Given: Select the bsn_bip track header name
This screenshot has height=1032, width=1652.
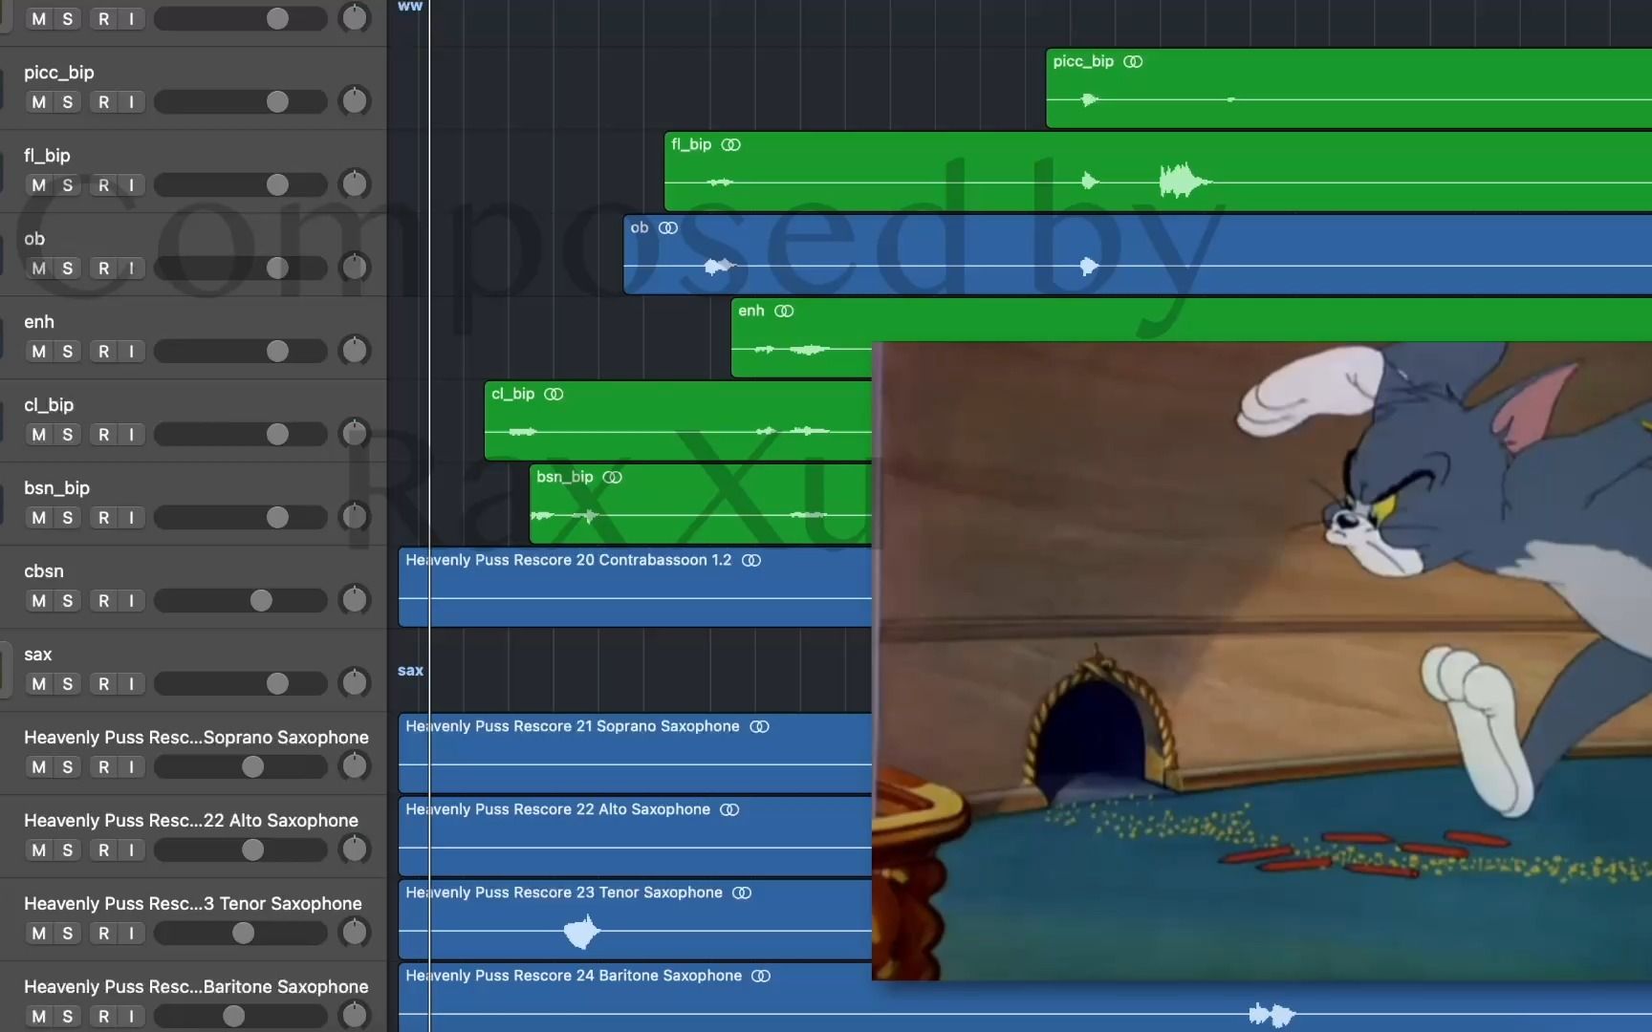Looking at the screenshot, I should 56,488.
